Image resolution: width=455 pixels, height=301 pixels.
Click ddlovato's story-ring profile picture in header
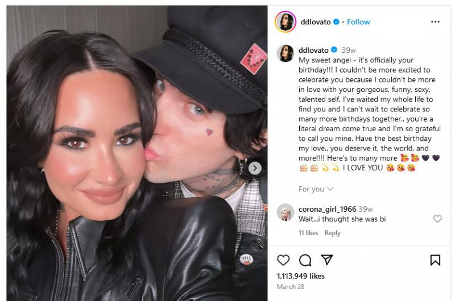(x=286, y=22)
